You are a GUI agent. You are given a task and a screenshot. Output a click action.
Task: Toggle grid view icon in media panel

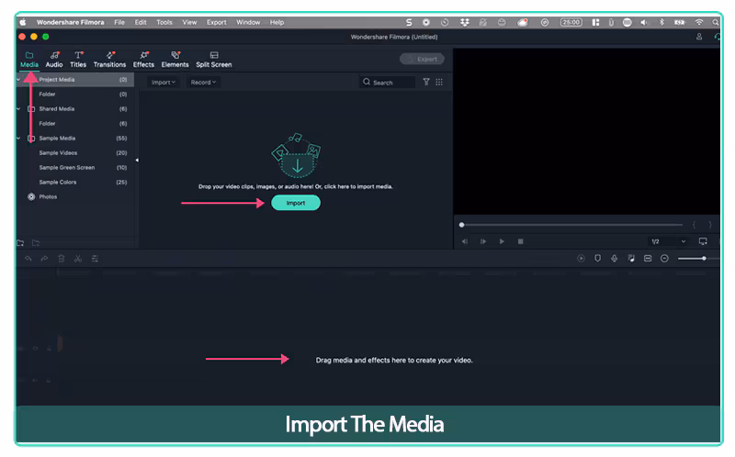click(439, 82)
